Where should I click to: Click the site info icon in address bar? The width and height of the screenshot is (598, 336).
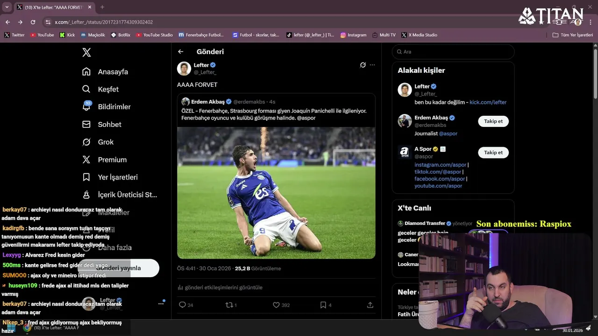pos(48,22)
